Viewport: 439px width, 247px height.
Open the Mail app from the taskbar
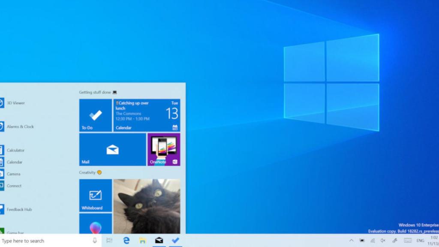pyautogui.click(x=159, y=241)
